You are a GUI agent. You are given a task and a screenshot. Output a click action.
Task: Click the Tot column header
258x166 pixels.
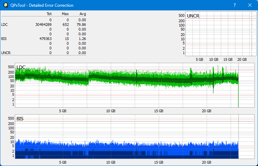pyautogui.click(x=49, y=14)
